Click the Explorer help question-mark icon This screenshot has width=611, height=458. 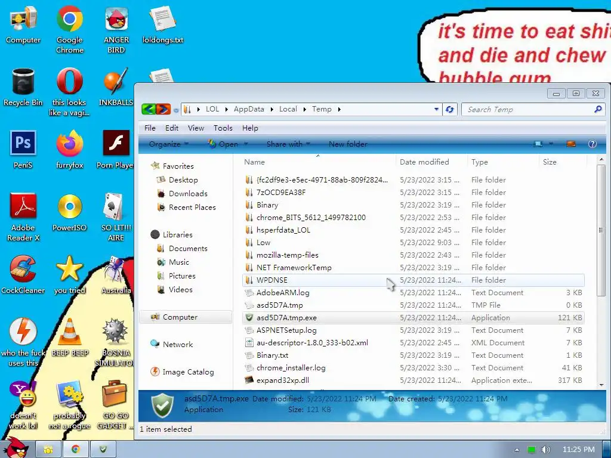tap(593, 144)
